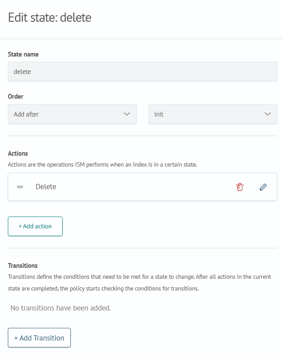Click the + Add action button
The image size is (282, 357).
coord(35,226)
